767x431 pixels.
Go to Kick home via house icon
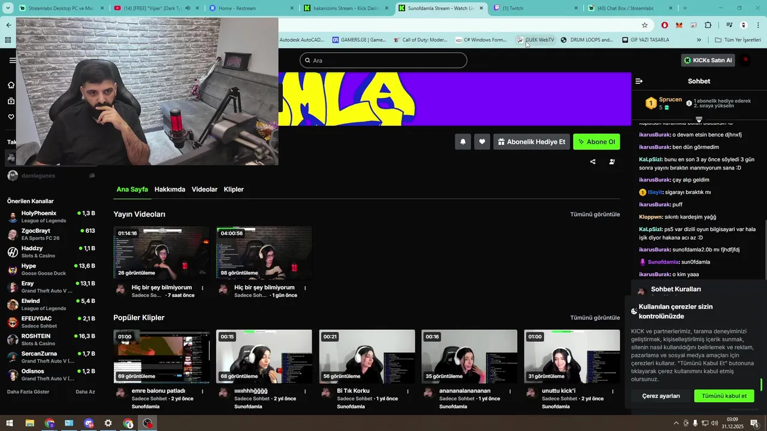pos(11,85)
